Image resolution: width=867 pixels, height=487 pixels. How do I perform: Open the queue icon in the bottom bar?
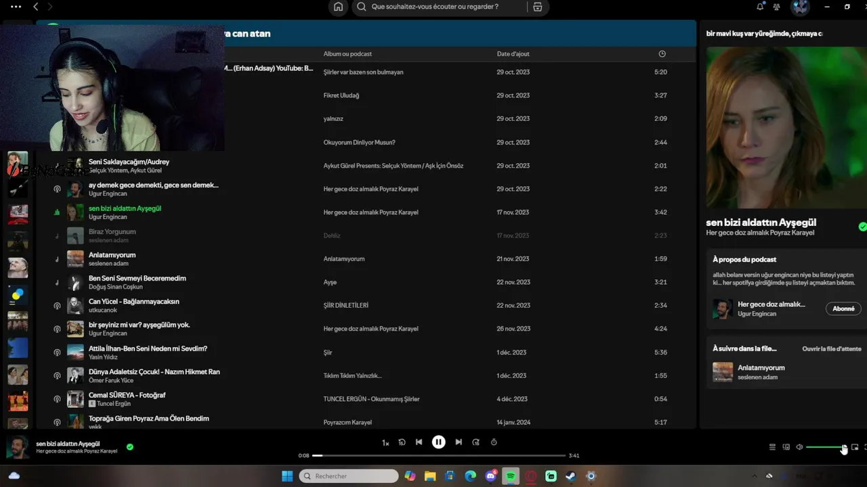(x=772, y=447)
